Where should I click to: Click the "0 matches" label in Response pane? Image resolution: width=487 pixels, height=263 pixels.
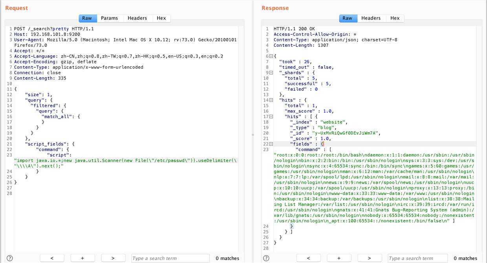point(465,258)
